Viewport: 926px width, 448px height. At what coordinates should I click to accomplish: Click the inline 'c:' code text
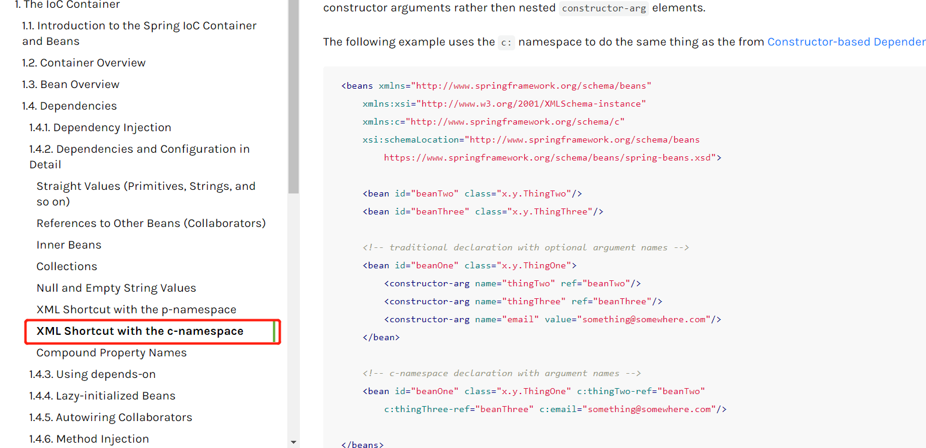507,42
